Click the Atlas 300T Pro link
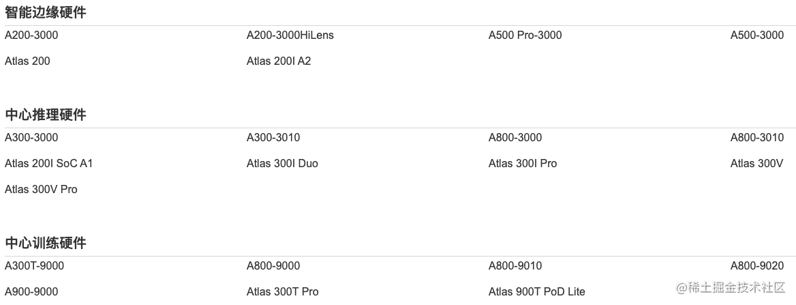The width and height of the screenshot is (796, 305). click(x=282, y=292)
